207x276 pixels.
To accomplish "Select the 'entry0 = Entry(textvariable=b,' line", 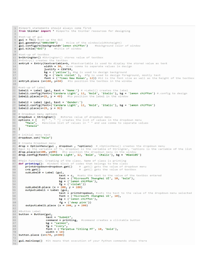I will [44, 63].
